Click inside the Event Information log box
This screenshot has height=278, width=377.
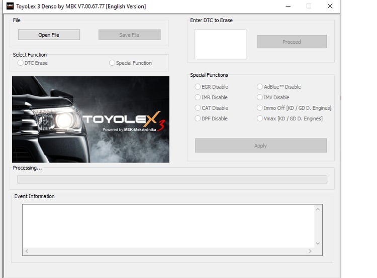[168, 226]
